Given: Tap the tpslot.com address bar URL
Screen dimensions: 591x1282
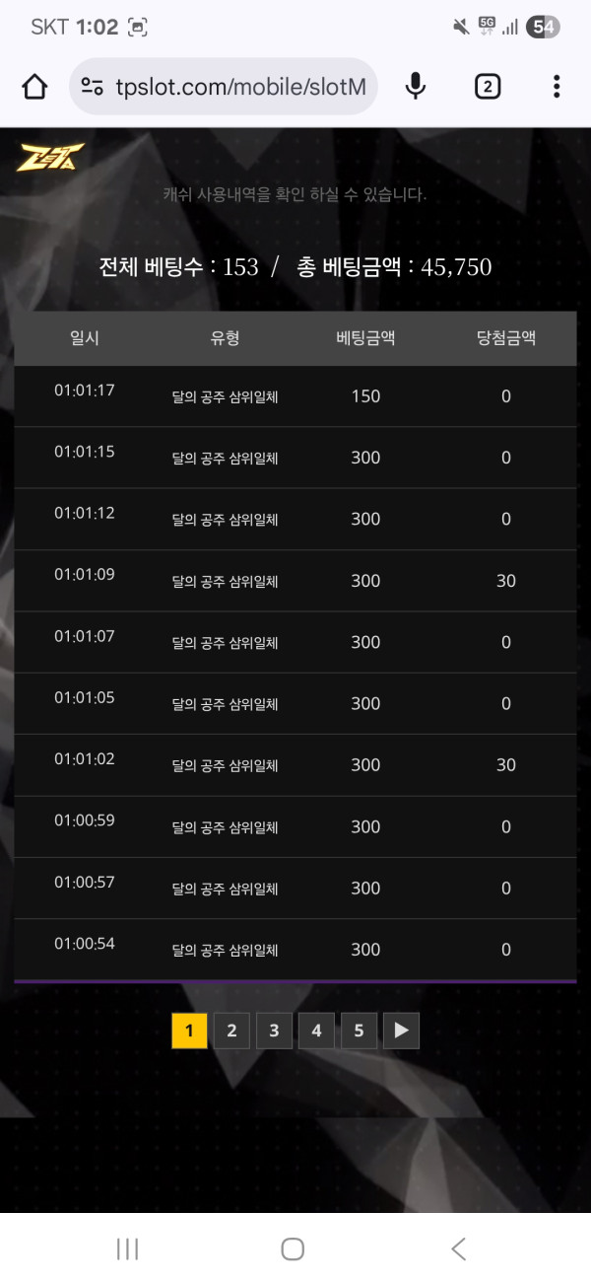Looking at the screenshot, I should (x=240, y=87).
